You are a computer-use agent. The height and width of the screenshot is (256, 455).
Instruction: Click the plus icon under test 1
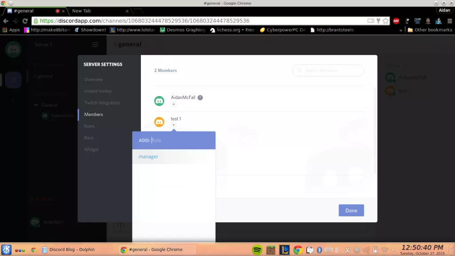174,125
